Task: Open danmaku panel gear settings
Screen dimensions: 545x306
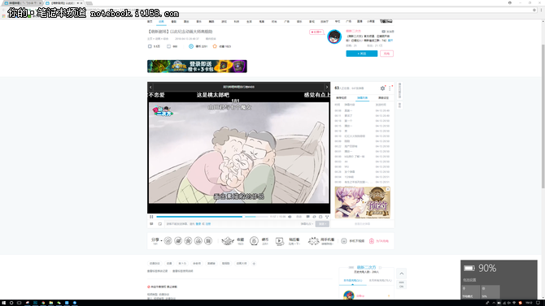Action: [x=382, y=88]
